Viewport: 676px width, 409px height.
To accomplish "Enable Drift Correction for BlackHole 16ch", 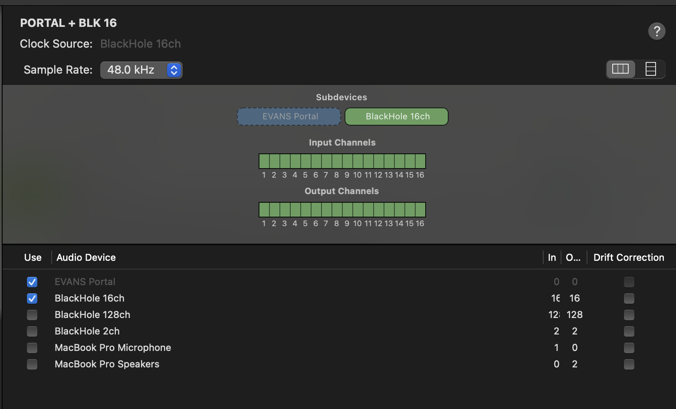I will [x=629, y=299].
